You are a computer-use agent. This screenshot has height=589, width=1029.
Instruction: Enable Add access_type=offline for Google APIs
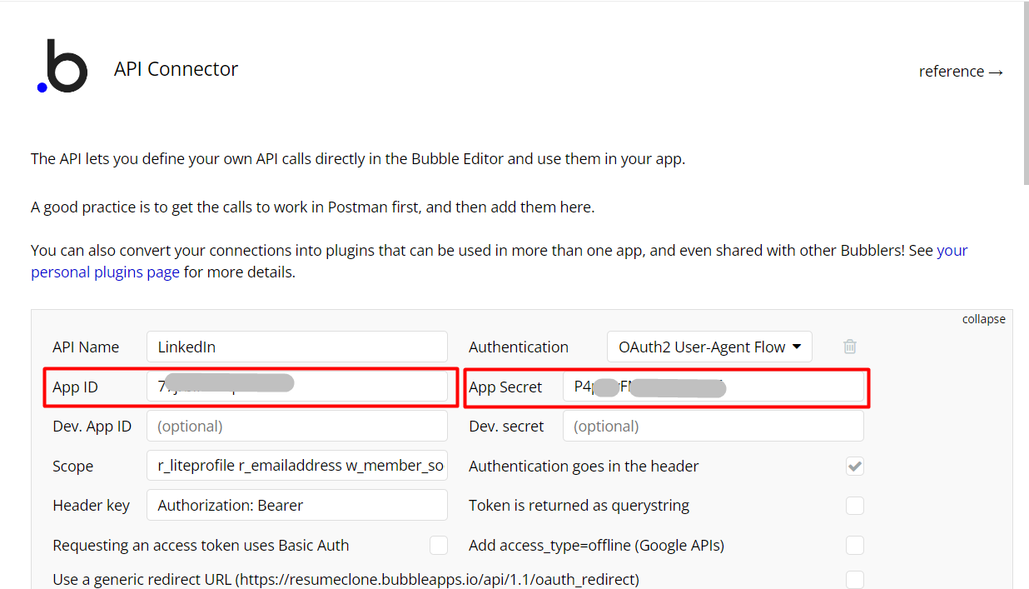[x=854, y=546]
